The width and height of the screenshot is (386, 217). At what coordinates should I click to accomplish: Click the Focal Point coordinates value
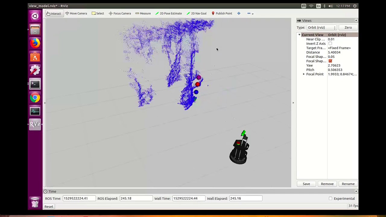[x=342, y=74]
